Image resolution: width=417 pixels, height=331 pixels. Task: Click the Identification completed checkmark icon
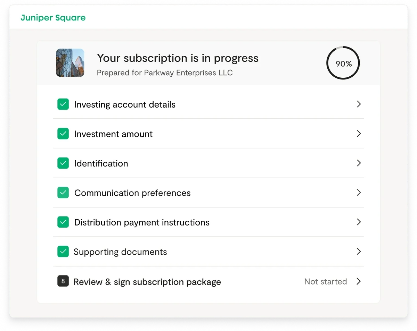63,163
